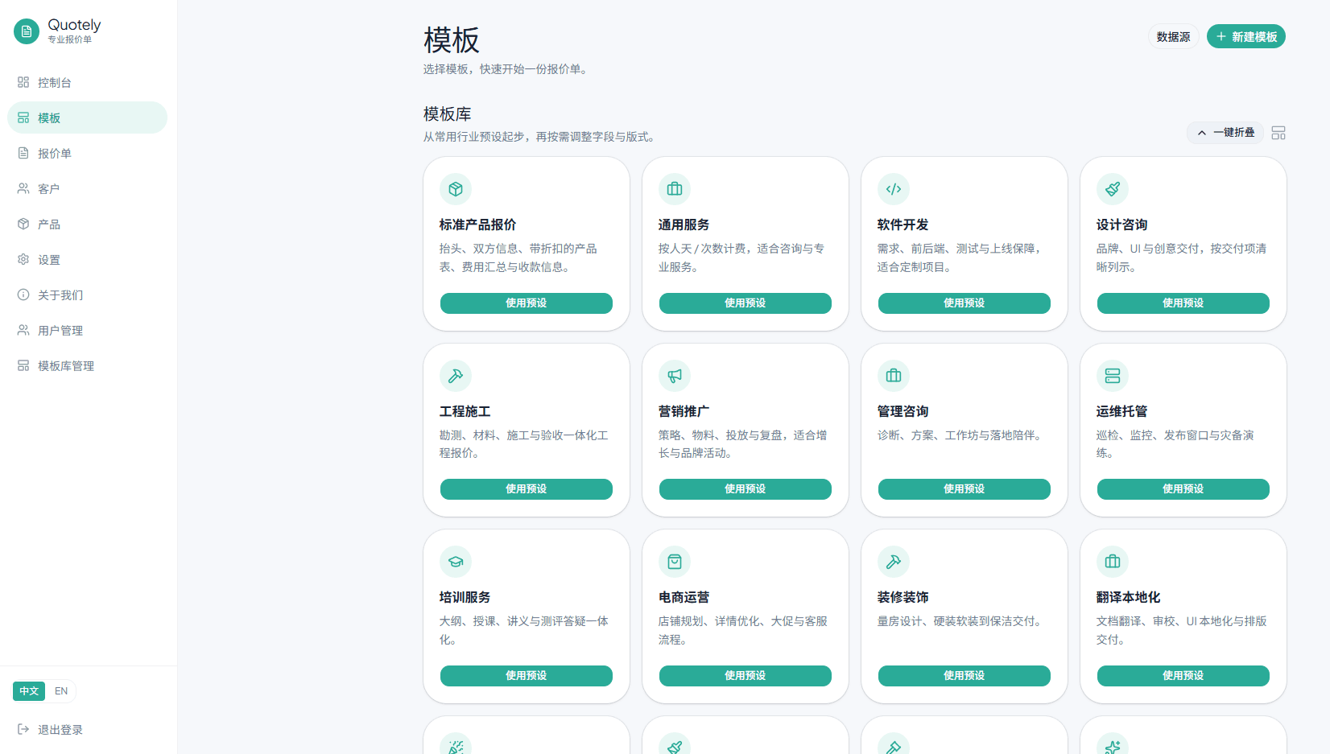The image size is (1330, 754).
Task: Collapse all with 一键折叠
Action: (1225, 133)
